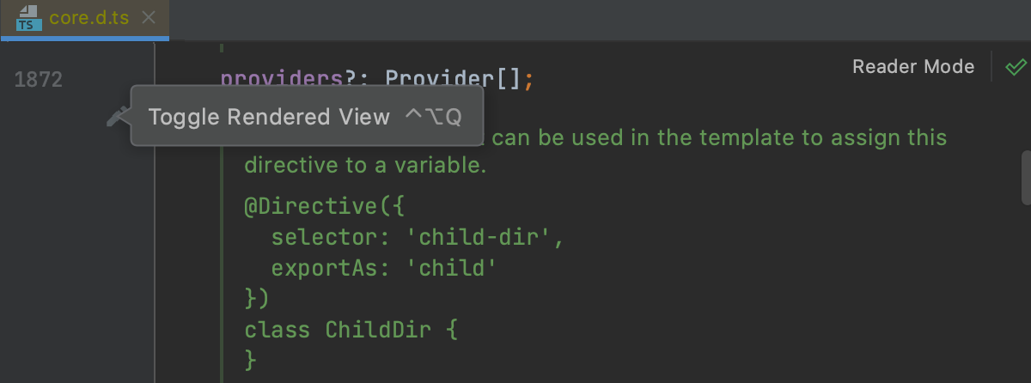The height and width of the screenshot is (383, 1031).
Task: Click line number 1872 in the gutter
Action: (x=39, y=80)
